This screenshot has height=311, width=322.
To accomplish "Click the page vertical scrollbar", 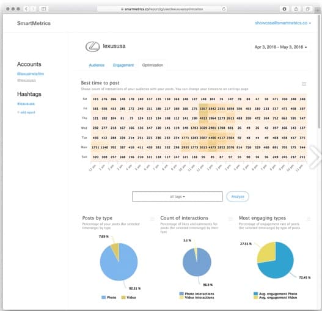I will pos(319,72).
